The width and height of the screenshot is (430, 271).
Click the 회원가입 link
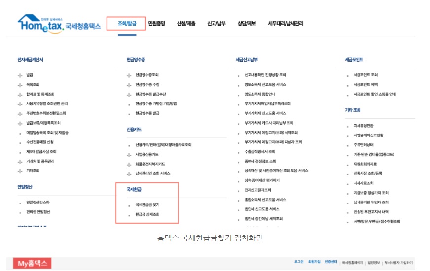click(314, 262)
